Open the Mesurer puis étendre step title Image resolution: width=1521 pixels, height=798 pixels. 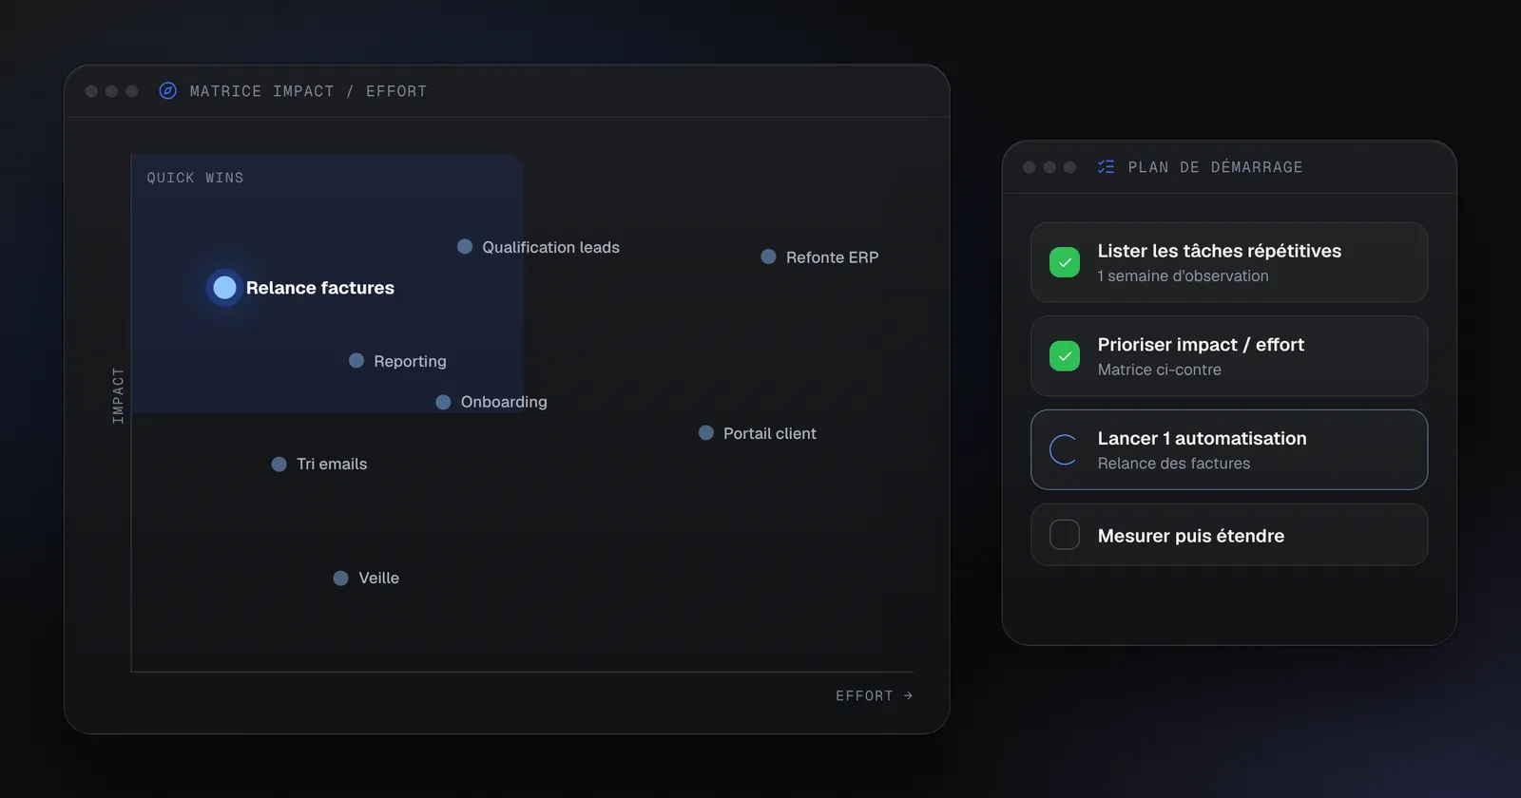(1191, 536)
